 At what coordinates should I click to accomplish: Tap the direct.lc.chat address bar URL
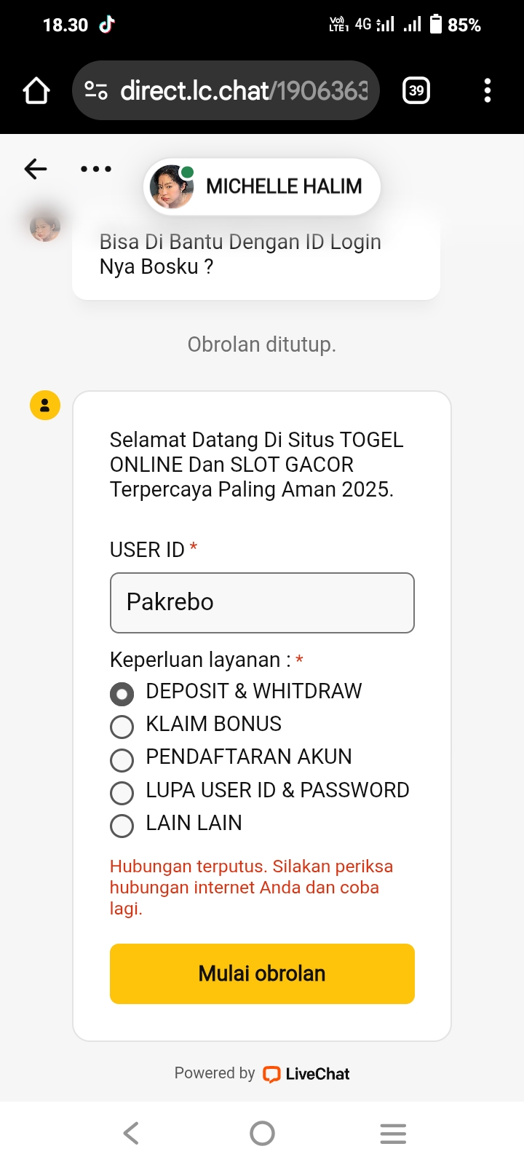click(x=244, y=91)
